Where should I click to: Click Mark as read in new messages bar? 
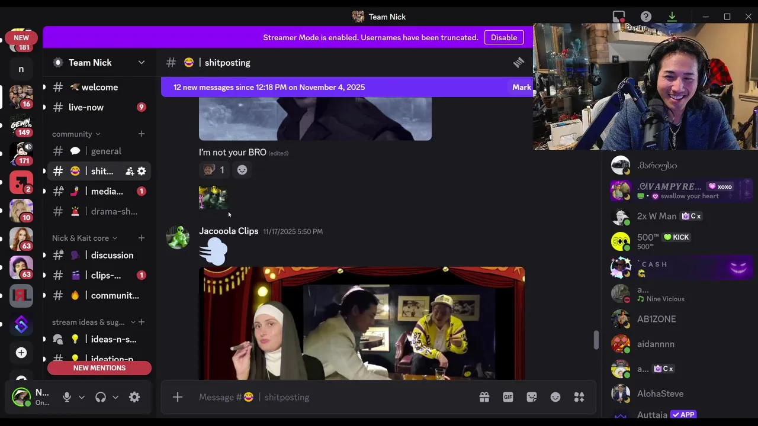(522, 87)
